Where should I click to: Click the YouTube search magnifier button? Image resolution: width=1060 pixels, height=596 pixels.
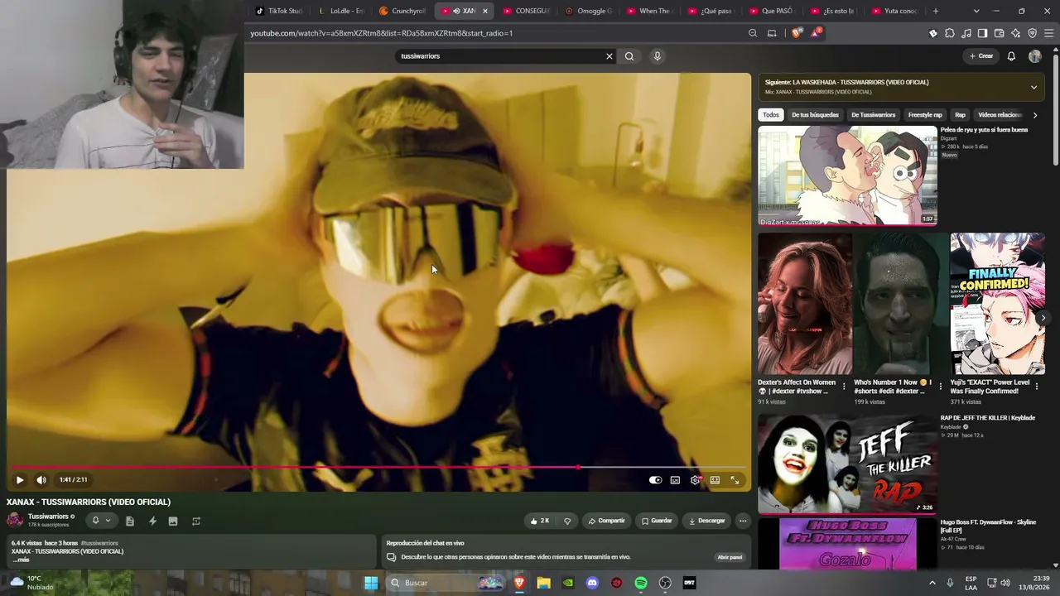coord(629,56)
